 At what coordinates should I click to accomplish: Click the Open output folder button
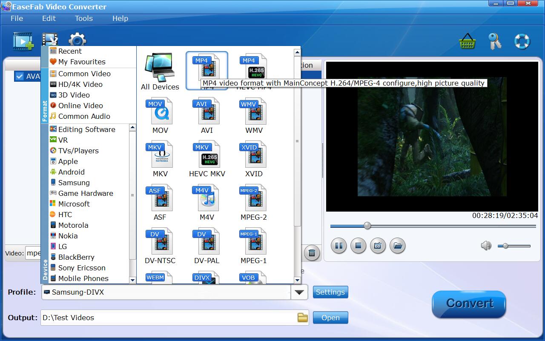point(330,318)
